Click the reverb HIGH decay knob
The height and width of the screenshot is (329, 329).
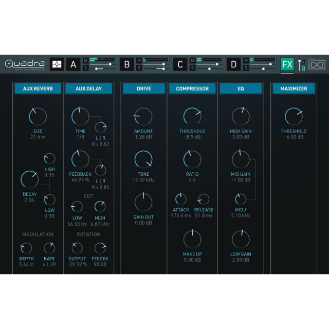[49, 158]
